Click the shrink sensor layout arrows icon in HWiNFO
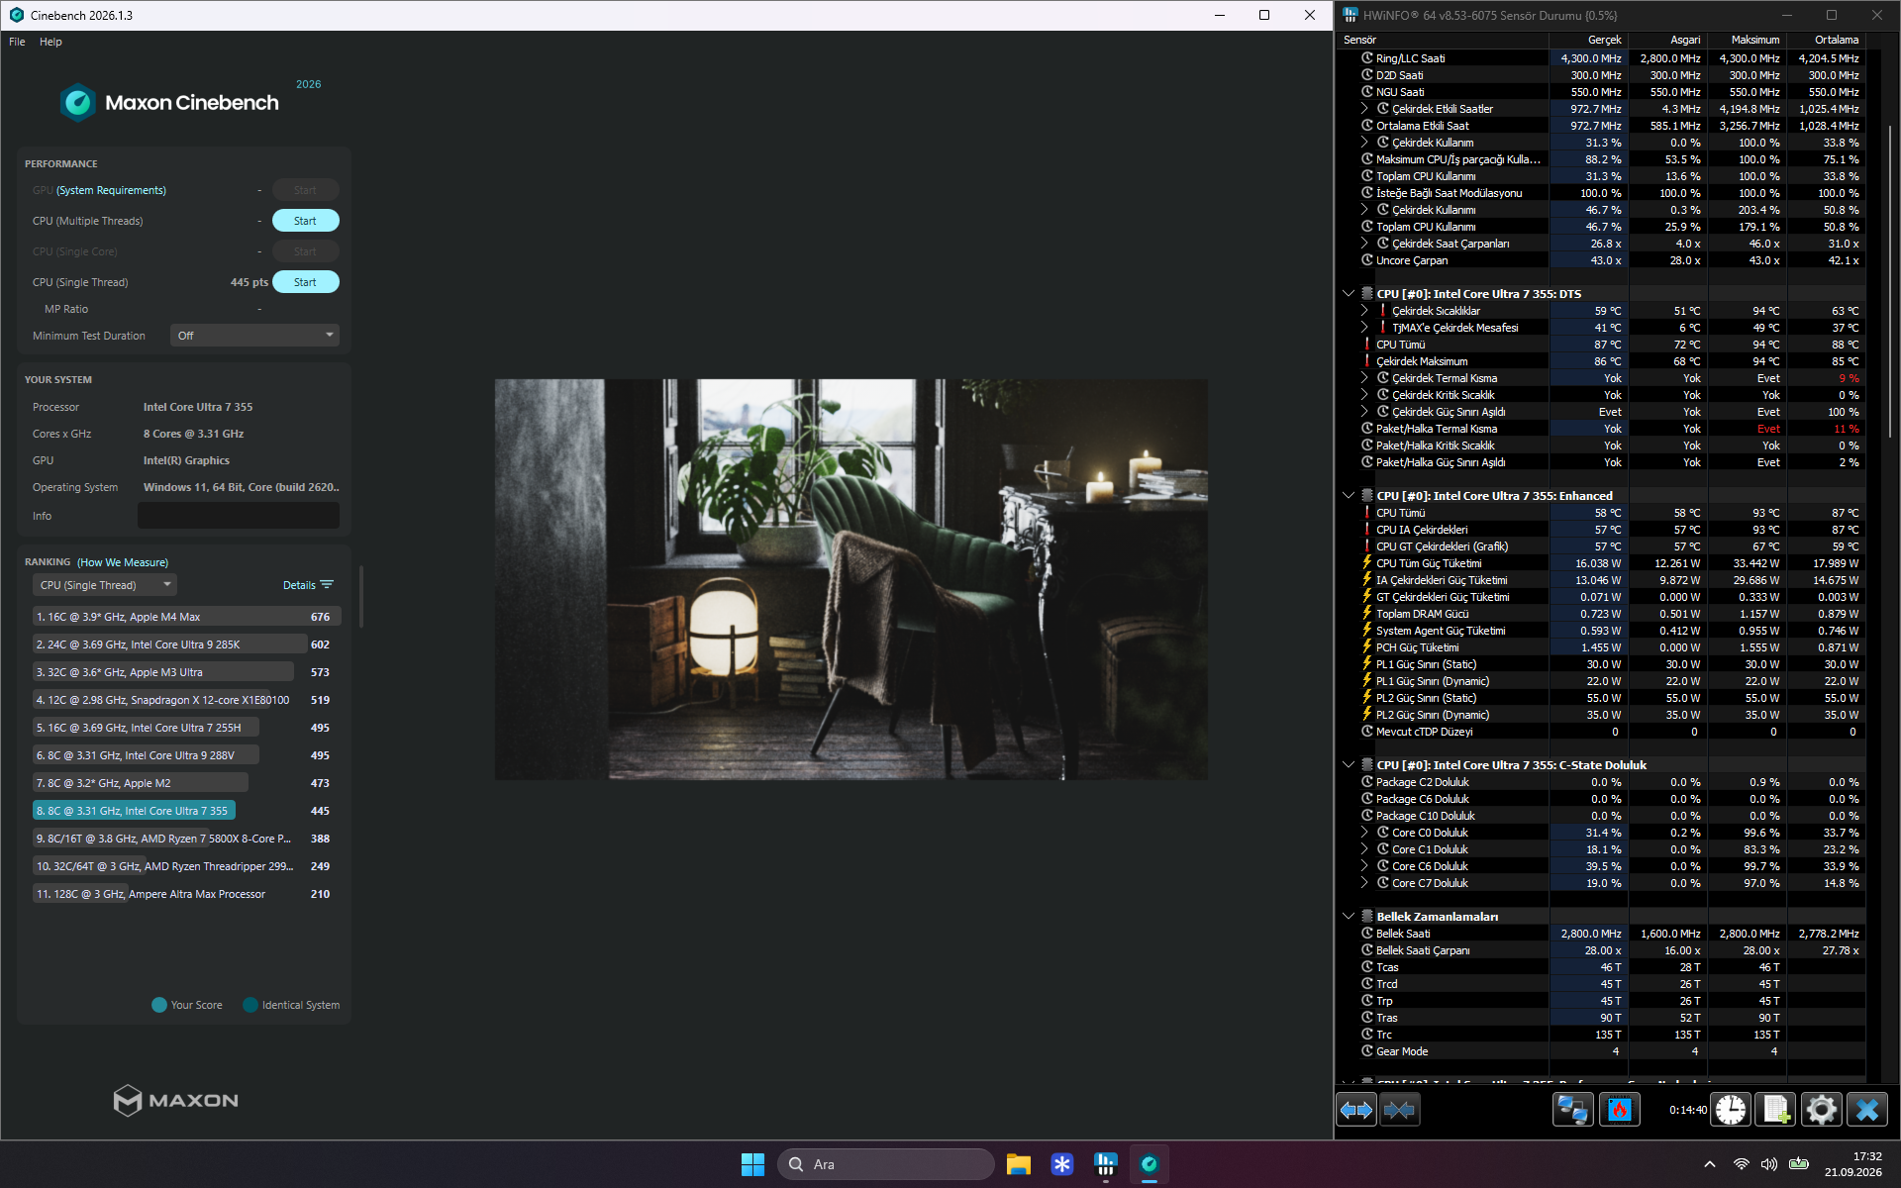This screenshot has width=1901, height=1188. (1400, 1110)
